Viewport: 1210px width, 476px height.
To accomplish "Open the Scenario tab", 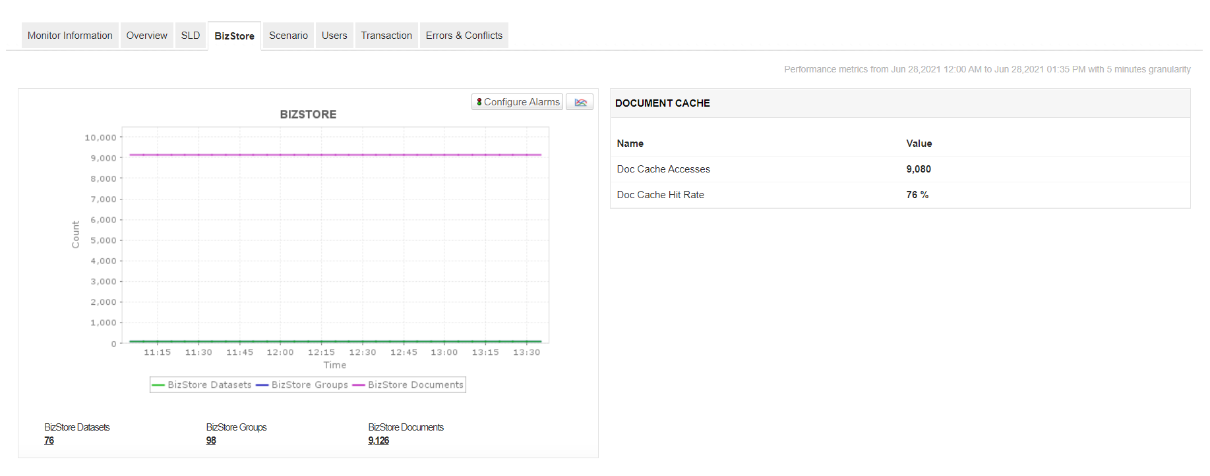I will [x=288, y=36].
